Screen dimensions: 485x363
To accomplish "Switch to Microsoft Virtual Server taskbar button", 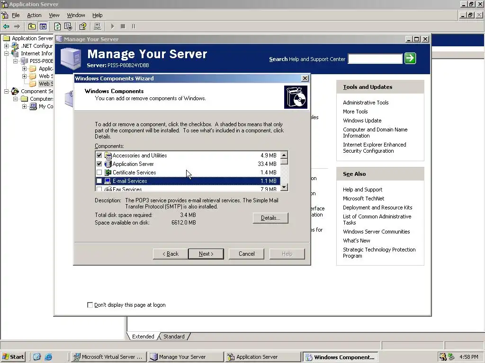I will 108,357.
